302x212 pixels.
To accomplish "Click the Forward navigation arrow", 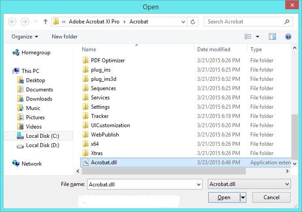I will click(x=25, y=22).
